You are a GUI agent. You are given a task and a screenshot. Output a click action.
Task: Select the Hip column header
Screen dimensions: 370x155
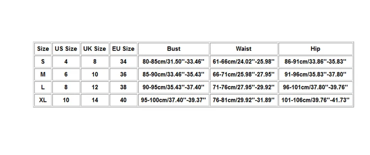[316, 49]
